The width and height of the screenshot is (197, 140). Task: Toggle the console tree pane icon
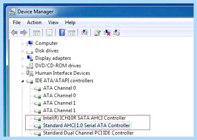click(x=37, y=33)
